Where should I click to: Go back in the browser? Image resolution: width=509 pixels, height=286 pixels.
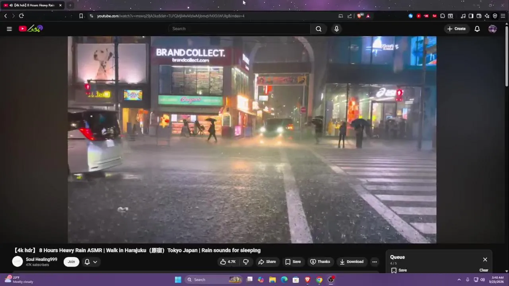(x=6, y=16)
